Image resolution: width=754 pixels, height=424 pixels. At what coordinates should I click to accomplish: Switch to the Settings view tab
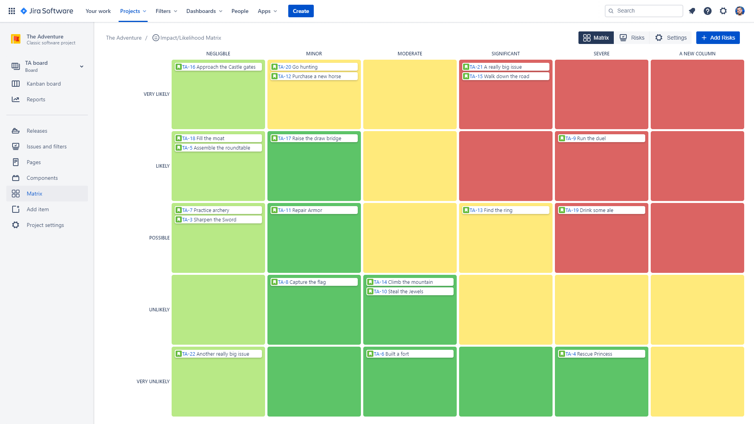[671, 38]
